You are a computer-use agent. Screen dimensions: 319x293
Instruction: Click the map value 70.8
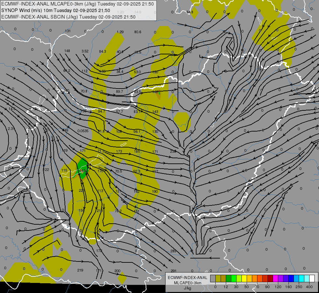[x=84, y=91]
